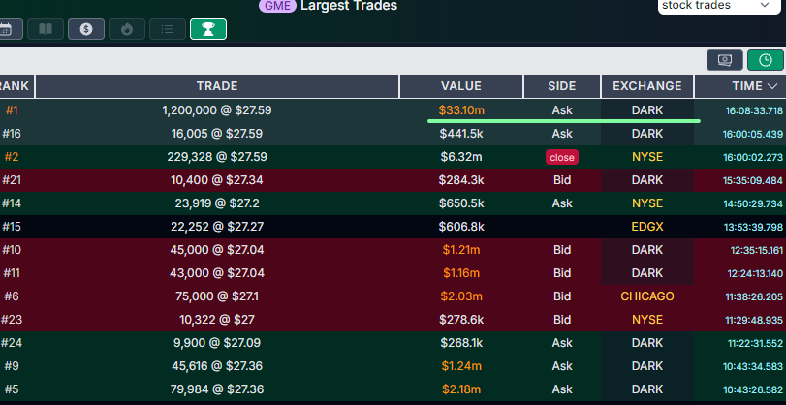786x405 pixels.
Task: Click the $33.10m value cell
Action: [461, 110]
